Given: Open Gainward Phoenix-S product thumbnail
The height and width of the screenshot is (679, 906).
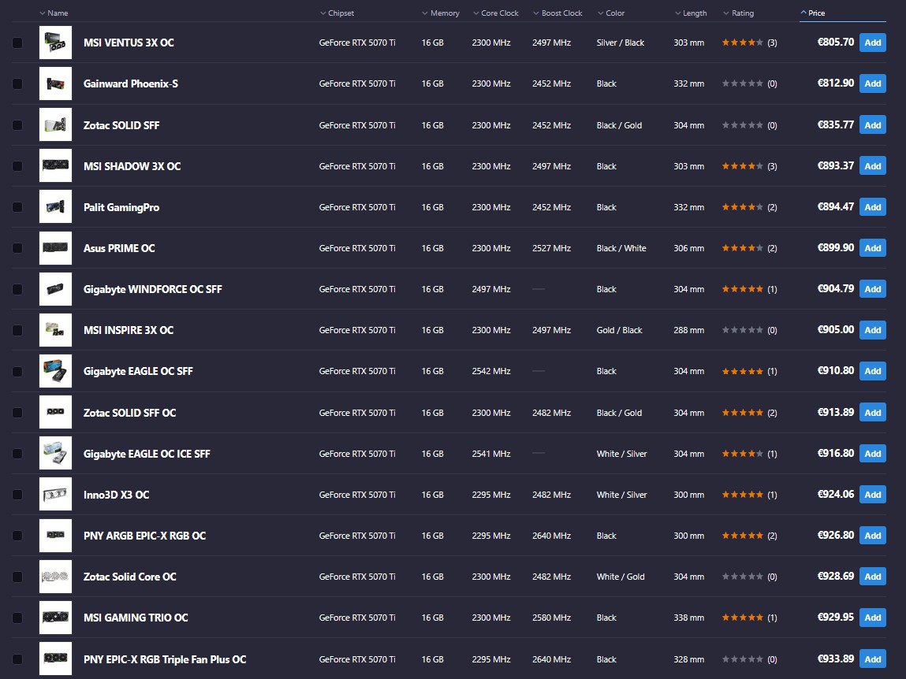Looking at the screenshot, I should pos(55,83).
